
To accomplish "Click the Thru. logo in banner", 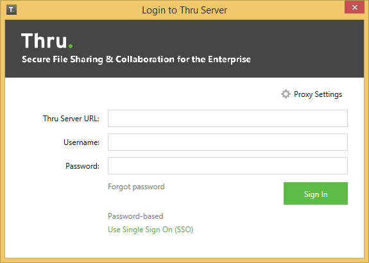I will [x=47, y=40].
